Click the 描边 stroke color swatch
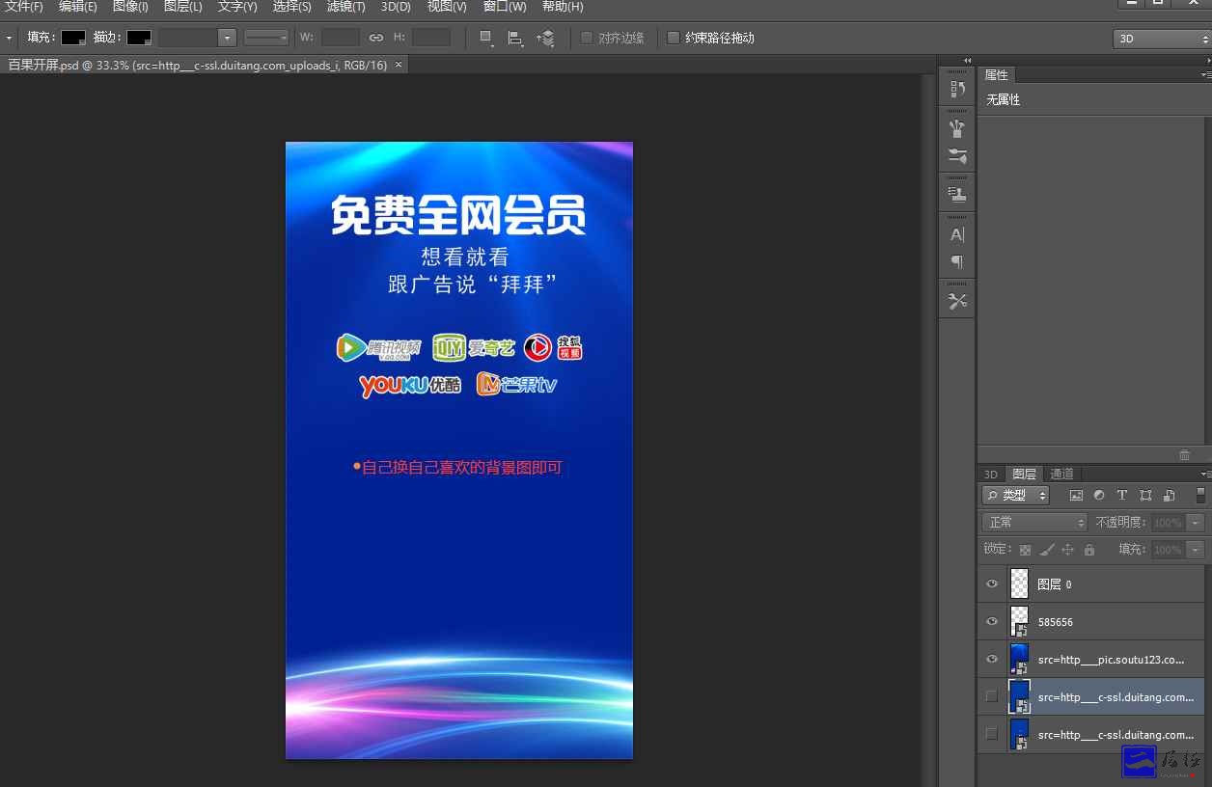1212x787 pixels. pyautogui.click(x=139, y=38)
